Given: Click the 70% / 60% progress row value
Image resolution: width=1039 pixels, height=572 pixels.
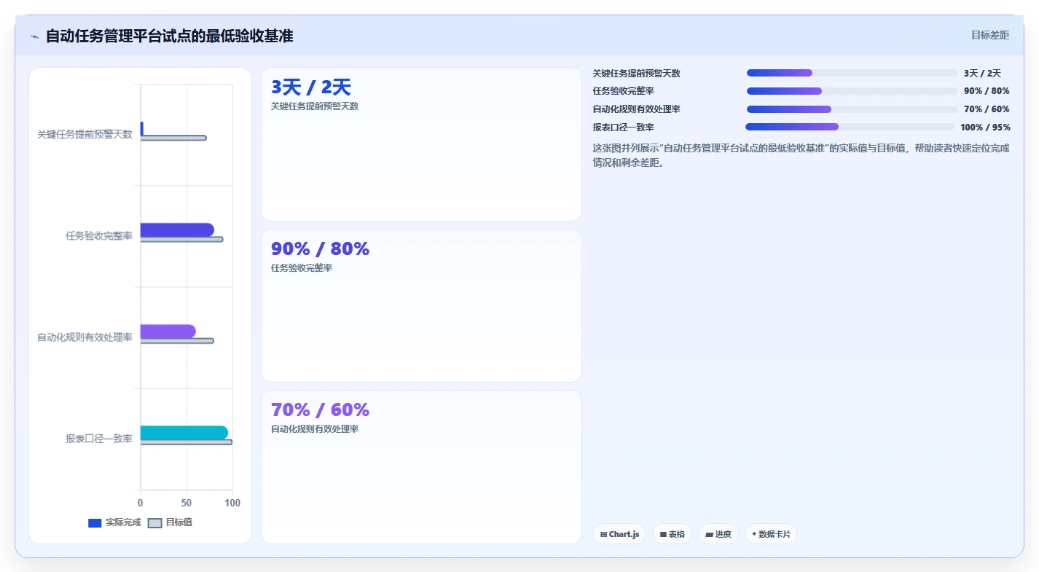Looking at the screenshot, I should click(987, 109).
